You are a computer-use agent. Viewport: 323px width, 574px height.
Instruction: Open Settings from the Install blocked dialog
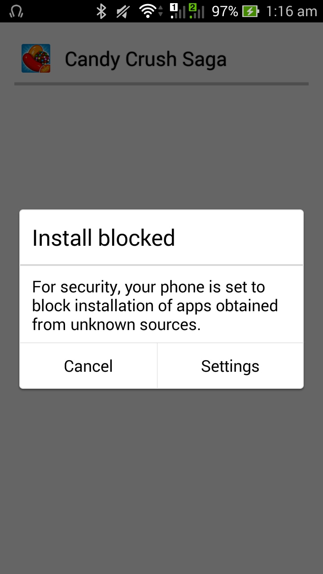[x=230, y=366]
